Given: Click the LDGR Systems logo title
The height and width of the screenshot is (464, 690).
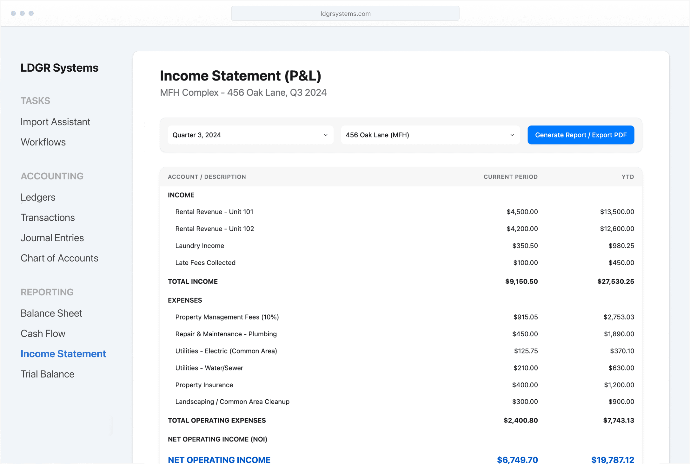Looking at the screenshot, I should tap(59, 68).
